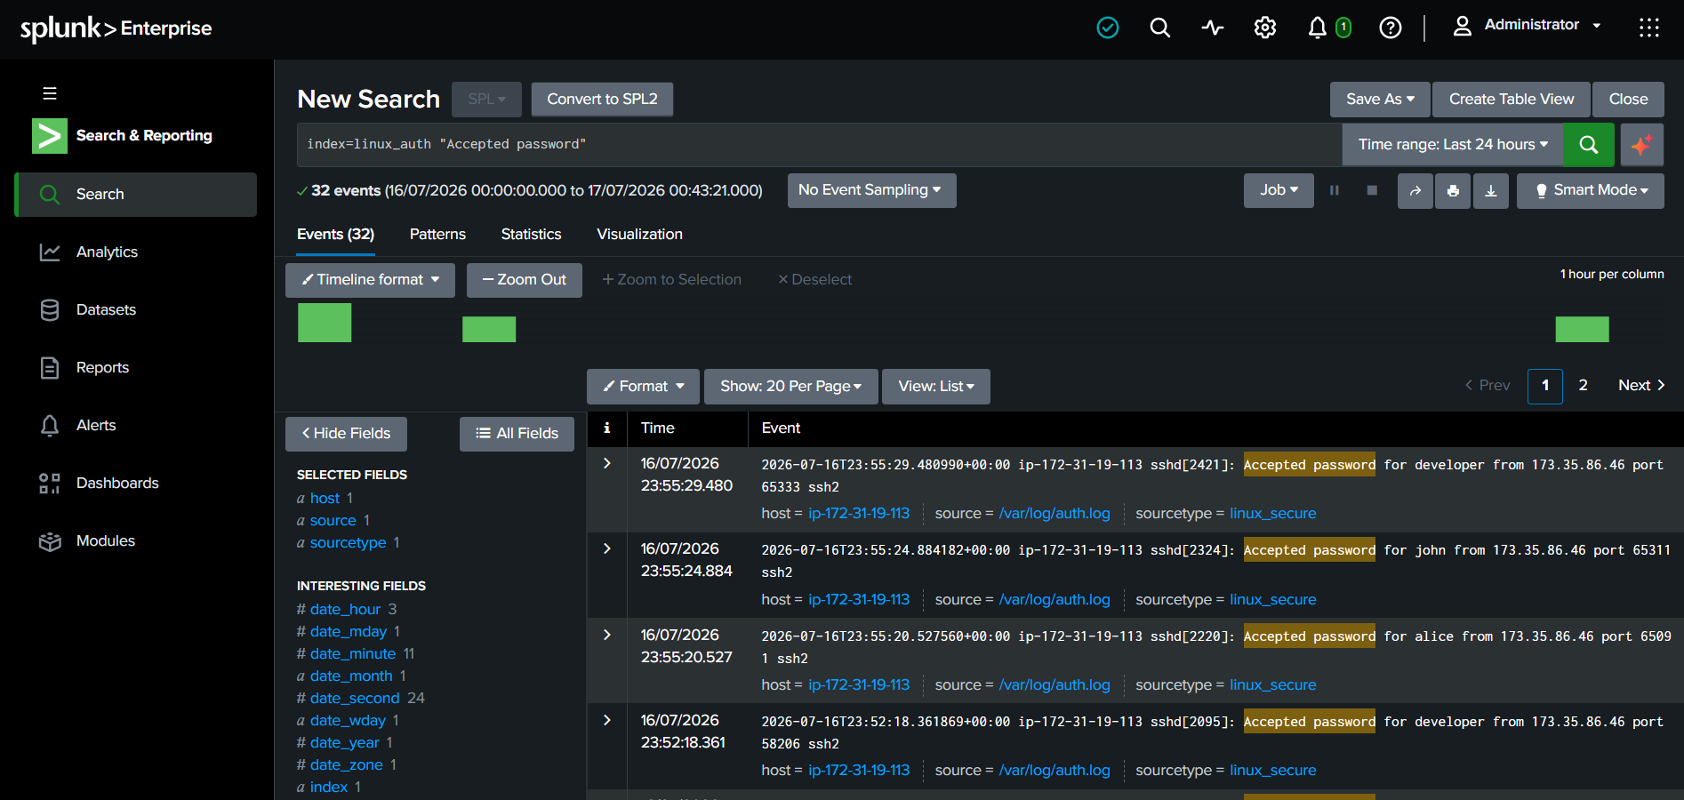Open the View: List dropdown

[936, 387]
